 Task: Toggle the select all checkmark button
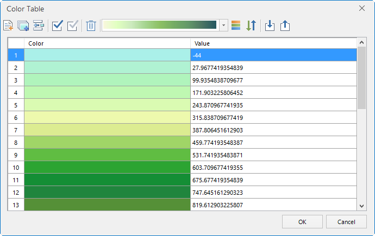pyautogui.click(x=57, y=25)
